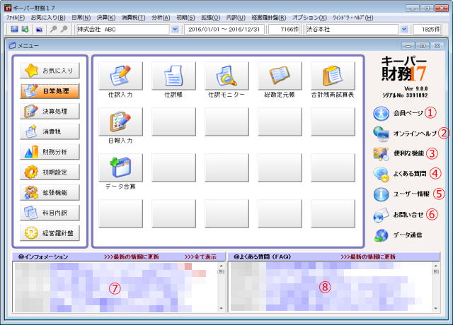Open the 初期(S) menu
The width and height of the screenshot is (453, 325).
point(185,18)
